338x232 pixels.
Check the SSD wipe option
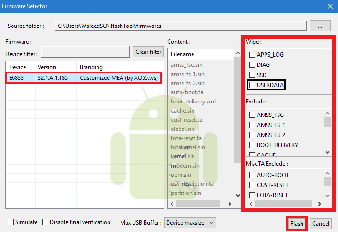click(252, 75)
